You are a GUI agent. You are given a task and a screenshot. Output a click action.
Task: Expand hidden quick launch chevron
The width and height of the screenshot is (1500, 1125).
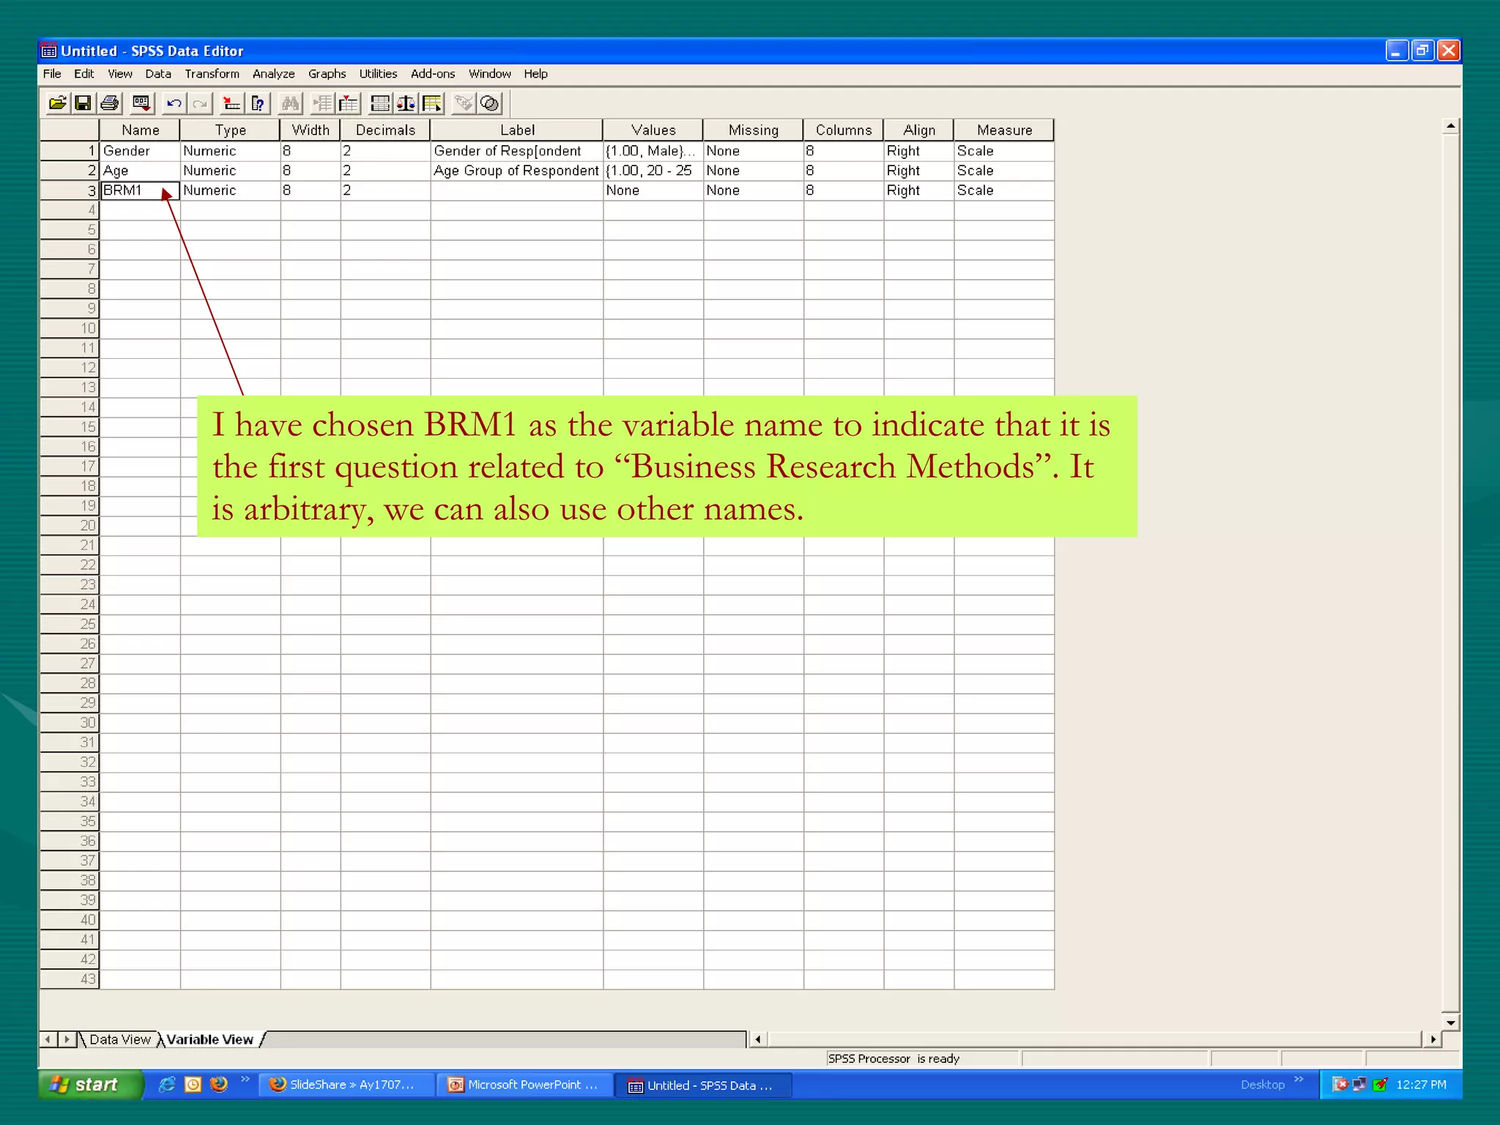pyautogui.click(x=245, y=1079)
